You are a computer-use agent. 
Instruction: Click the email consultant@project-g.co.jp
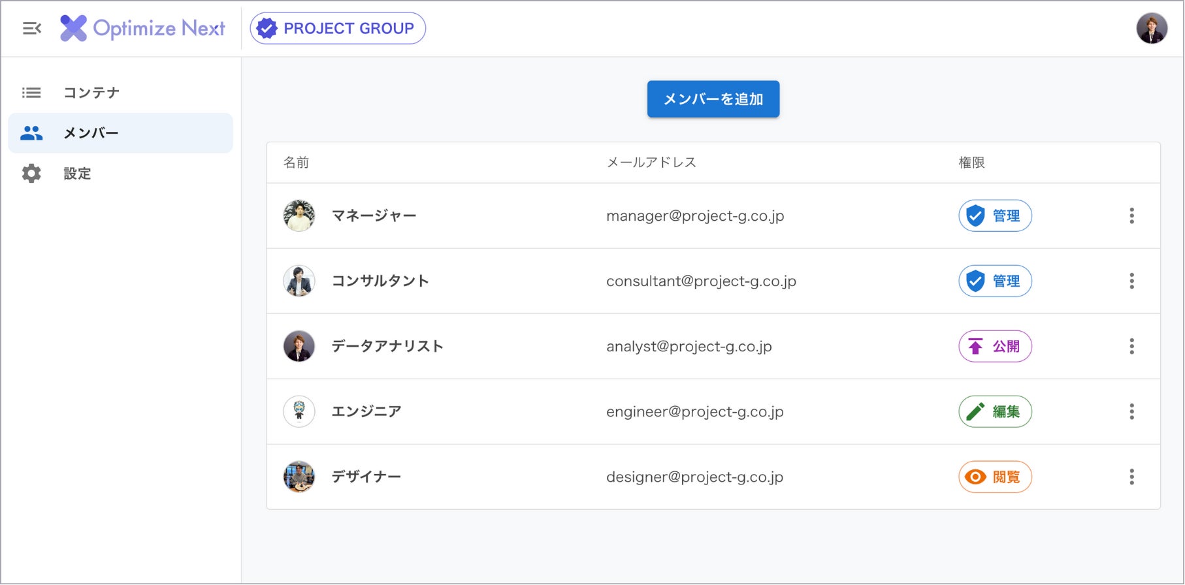coord(701,281)
